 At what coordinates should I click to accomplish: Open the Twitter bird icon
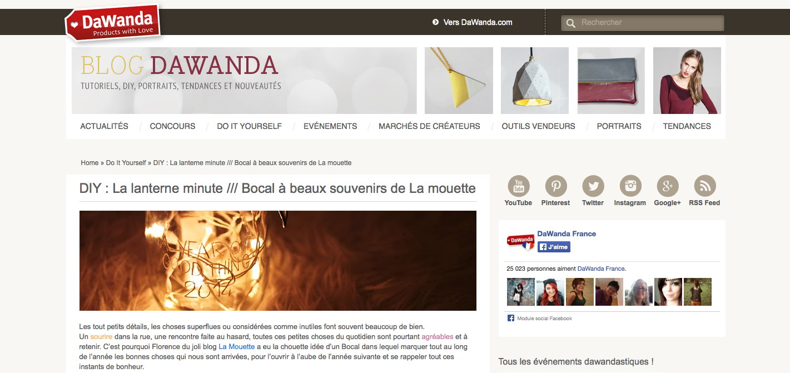(x=593, y=186)
